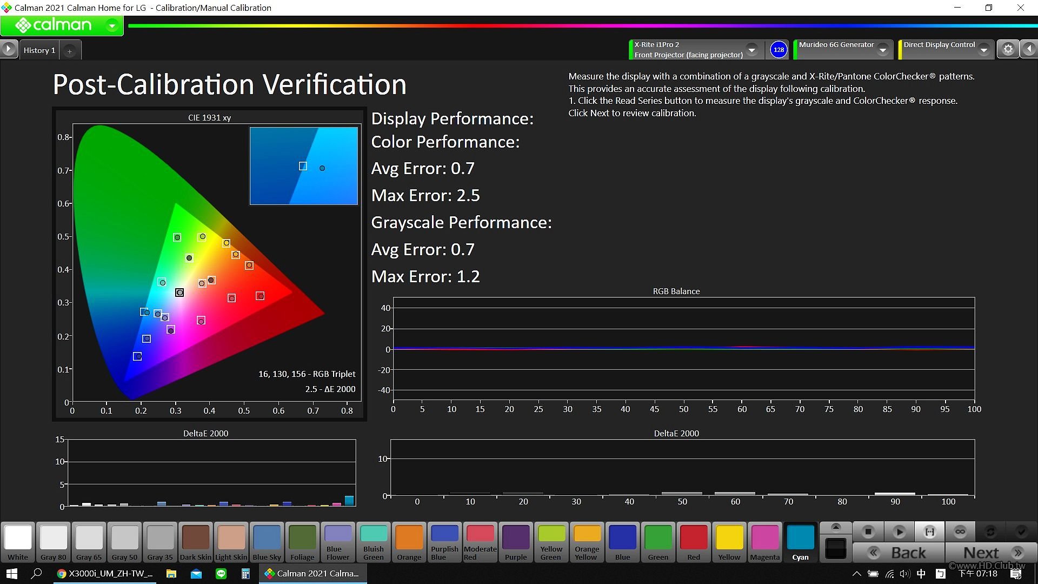Open the Calman settings gear
The height and width of the screenshot is (584, 1038).
(1008, 49)
